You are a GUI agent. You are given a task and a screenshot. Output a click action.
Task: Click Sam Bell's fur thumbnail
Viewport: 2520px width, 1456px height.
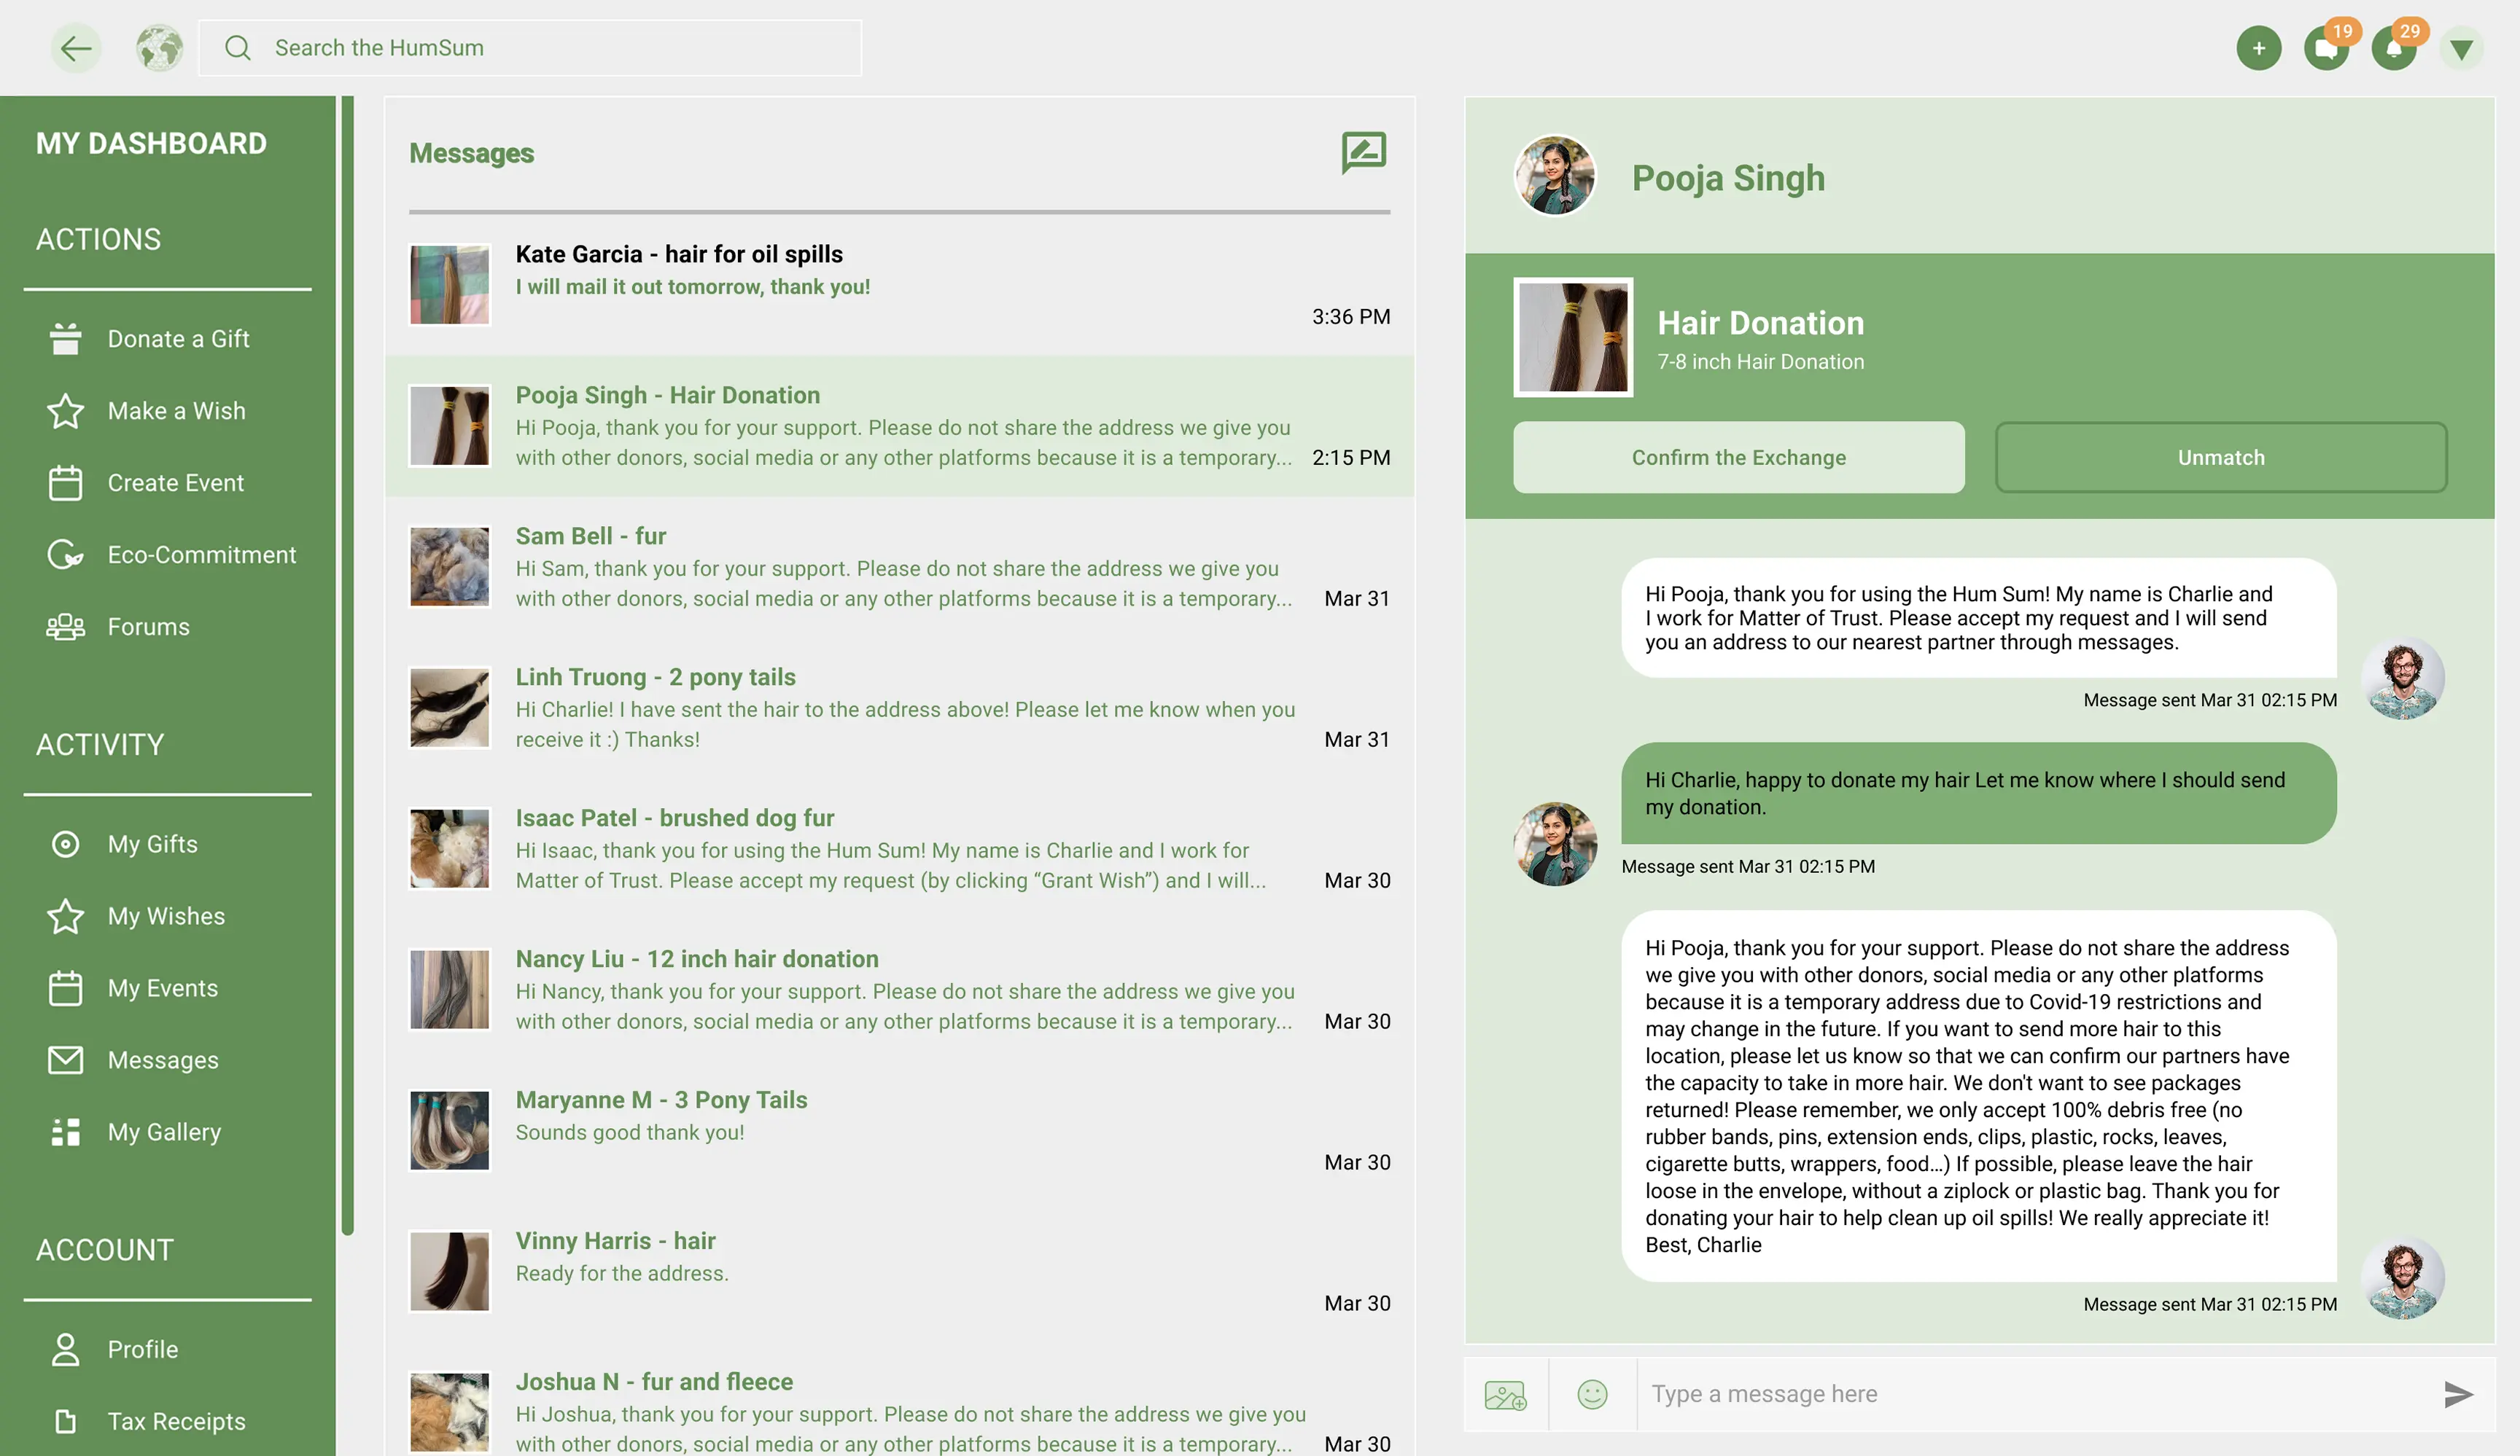[450, 567]
